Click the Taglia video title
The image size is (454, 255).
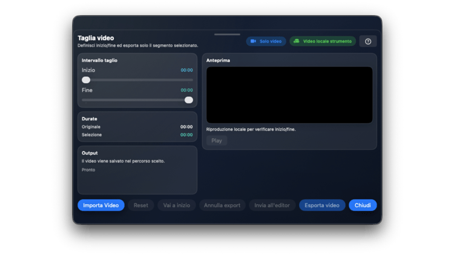96,38
